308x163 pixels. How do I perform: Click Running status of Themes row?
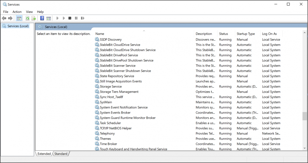(x=225, y=138)
